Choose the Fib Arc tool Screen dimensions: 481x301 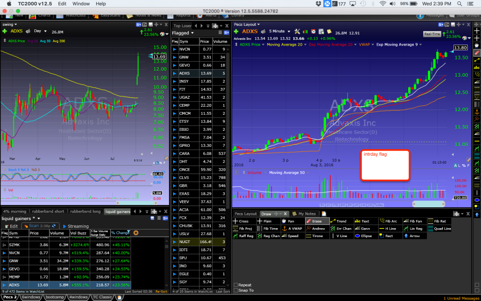(x=390, y=221)
